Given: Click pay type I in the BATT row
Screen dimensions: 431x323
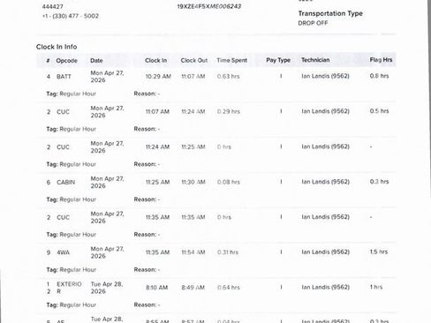Looking at the screenshot, I should point(281,76).
